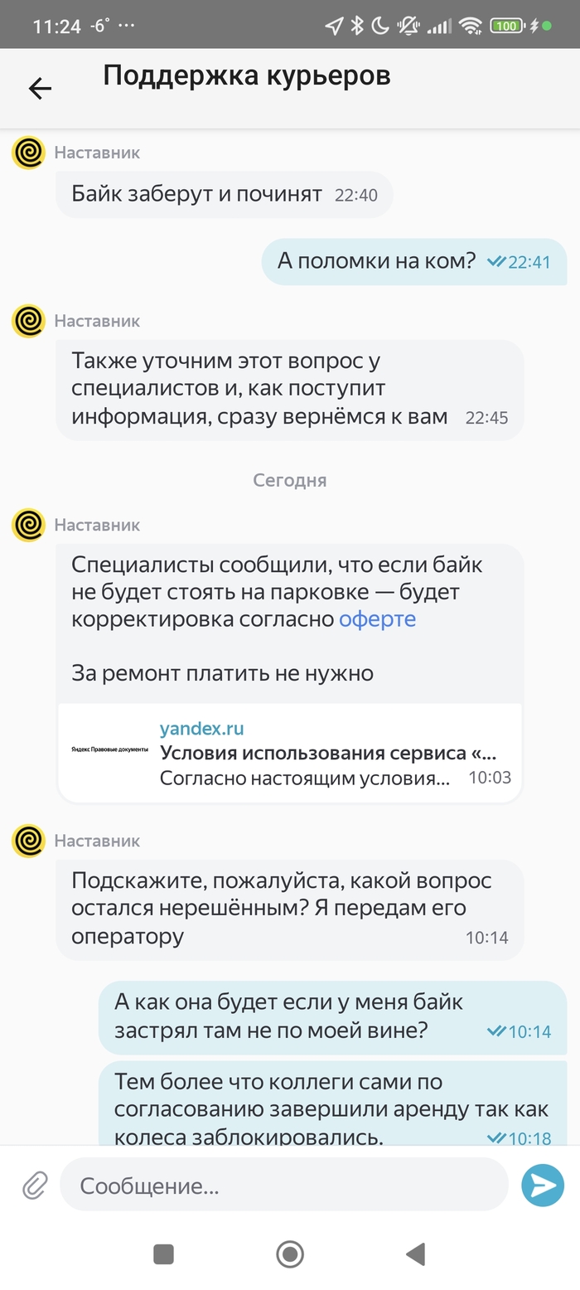The height and width of the screenshot is (1290, 580).
Task: Tap Наставник avatar above 'Специалисты сообщили' message
Action: [28, 525]
